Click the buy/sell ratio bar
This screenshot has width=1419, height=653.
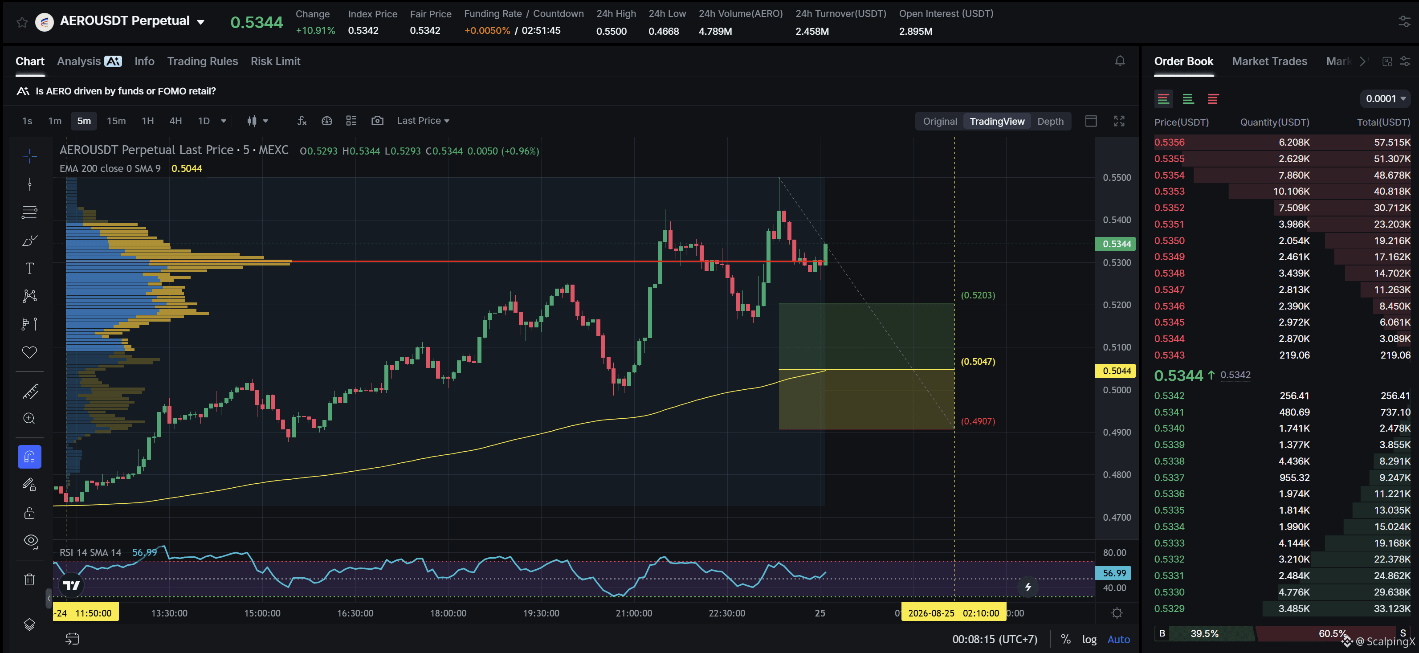click(x=1282, y=634)
